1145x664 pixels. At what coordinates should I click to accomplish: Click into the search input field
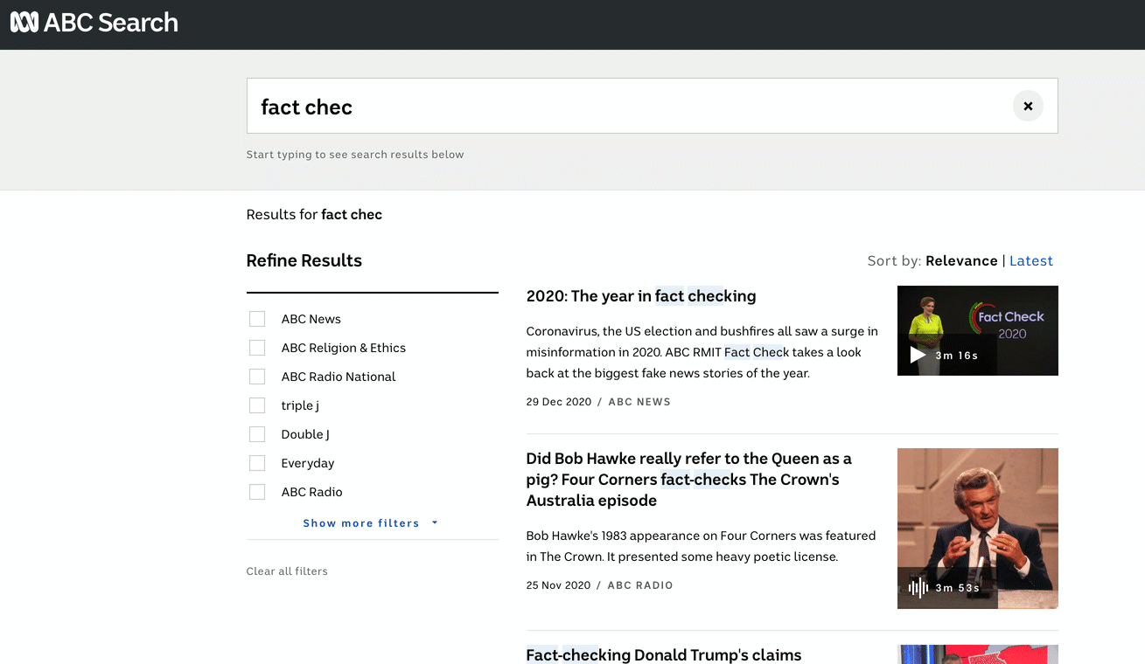click(630, 106)
